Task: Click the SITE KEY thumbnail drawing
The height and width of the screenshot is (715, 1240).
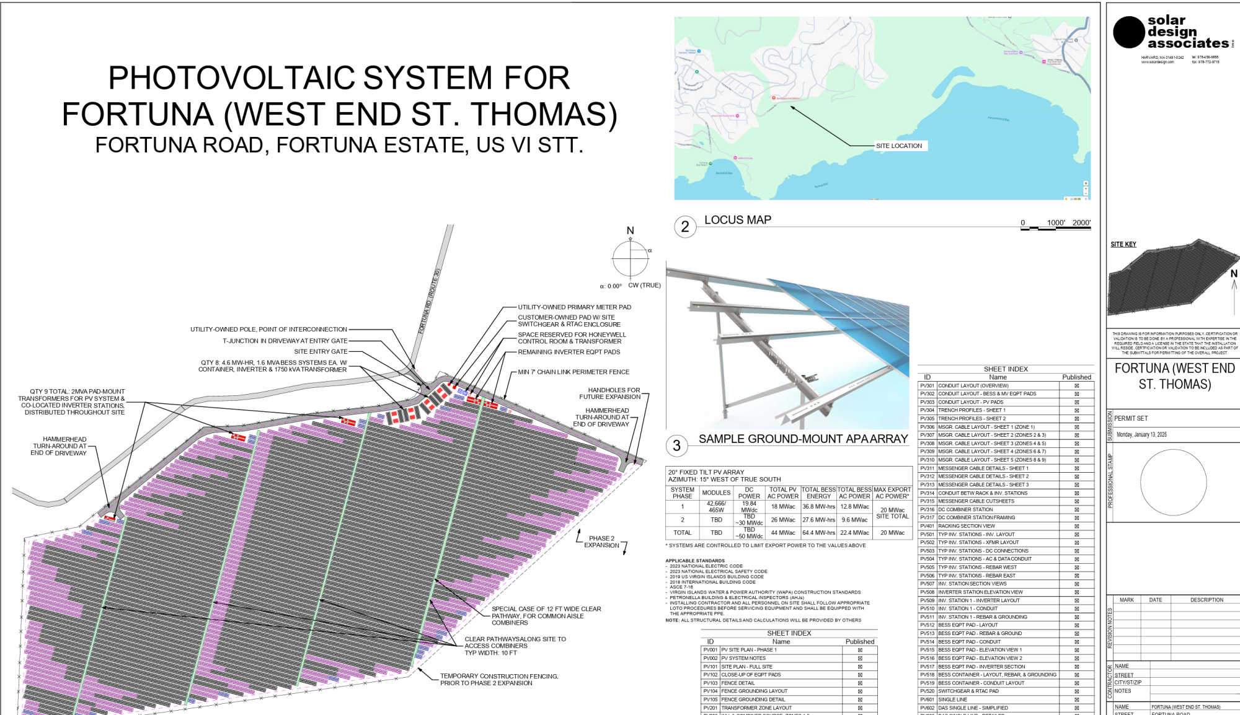Action: tap(1169, 279)
